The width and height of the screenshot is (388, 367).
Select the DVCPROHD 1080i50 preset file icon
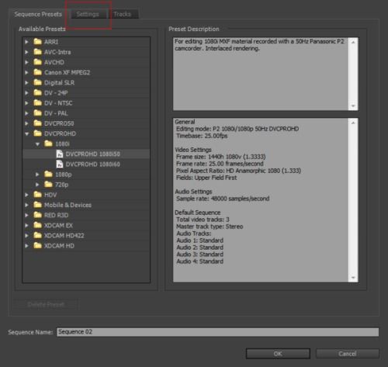(x=60, y=154)
